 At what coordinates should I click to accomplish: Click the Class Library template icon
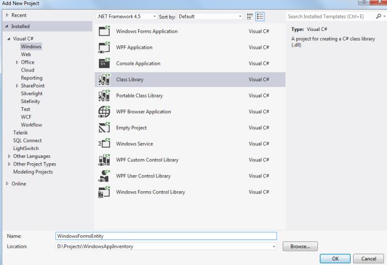pyautogui.click(x=104, y=79)
